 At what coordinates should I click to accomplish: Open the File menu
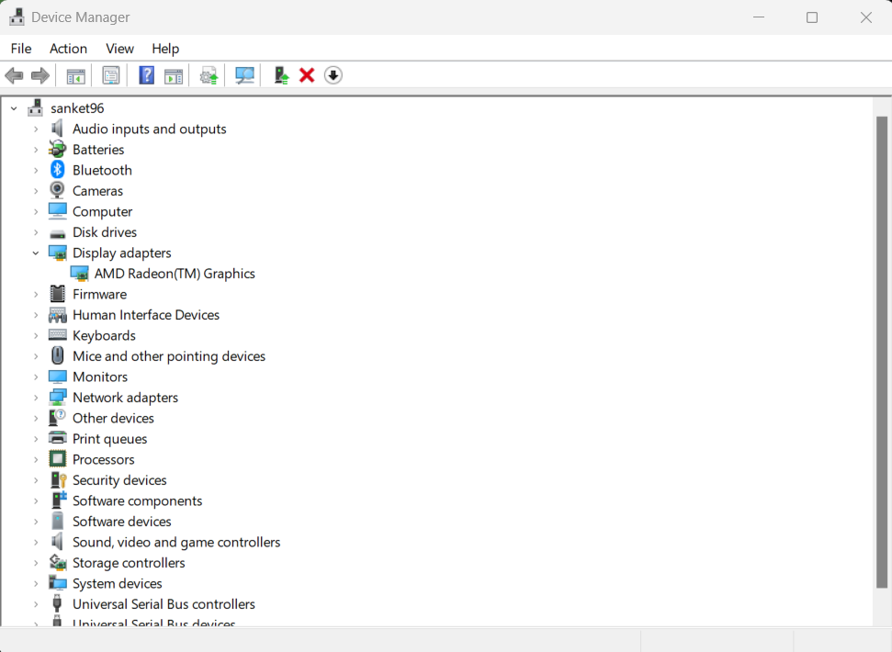pos(20,48)
